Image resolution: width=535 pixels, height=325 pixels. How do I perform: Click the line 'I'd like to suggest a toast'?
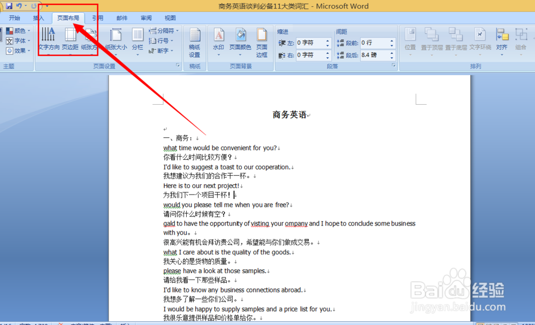click(x=226, y=167)
